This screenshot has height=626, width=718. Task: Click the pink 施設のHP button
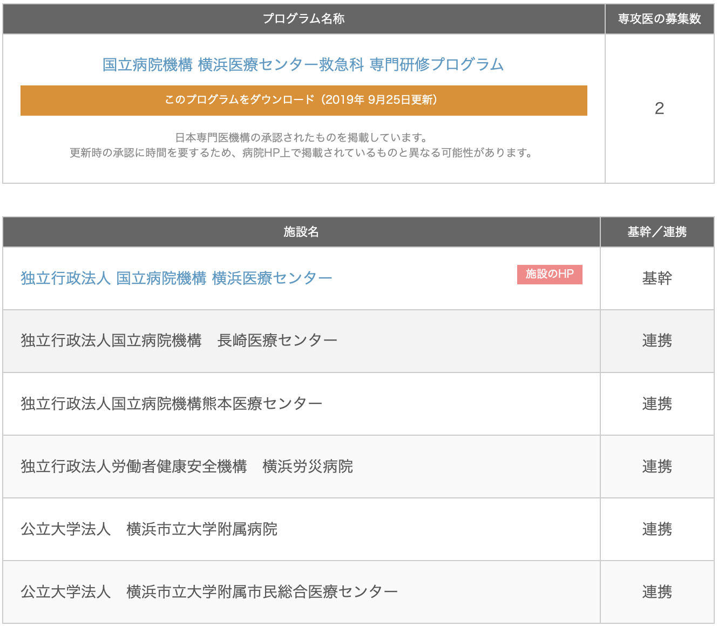point(549,274)
